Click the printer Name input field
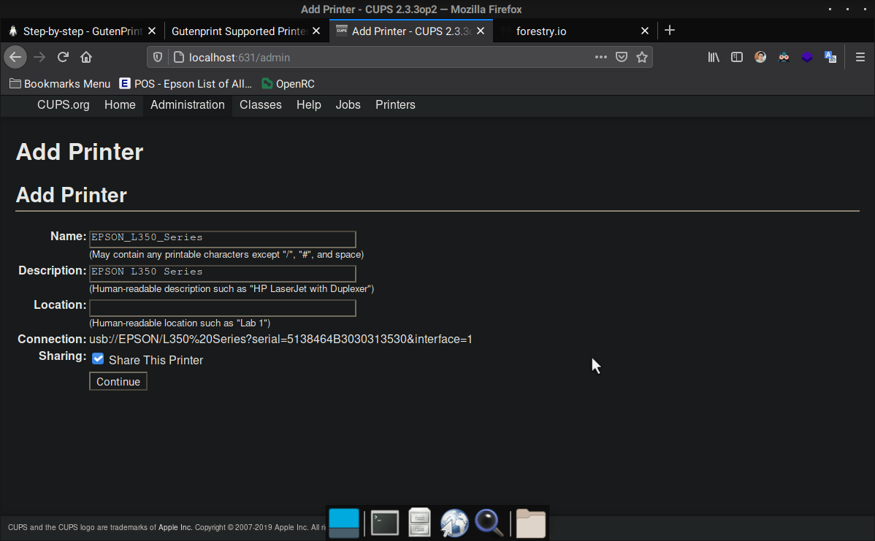The height and width of the screenshot is (541, 875). pos(223,239)
